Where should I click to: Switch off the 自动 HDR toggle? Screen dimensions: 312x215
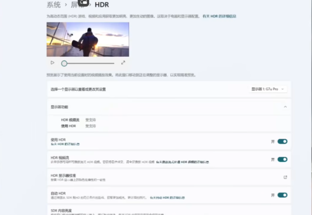282,195
